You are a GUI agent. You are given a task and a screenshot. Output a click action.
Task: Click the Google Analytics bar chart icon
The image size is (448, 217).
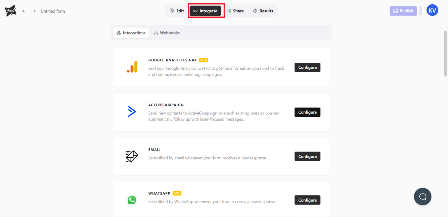pyautogui.click(x=132, y=67)
